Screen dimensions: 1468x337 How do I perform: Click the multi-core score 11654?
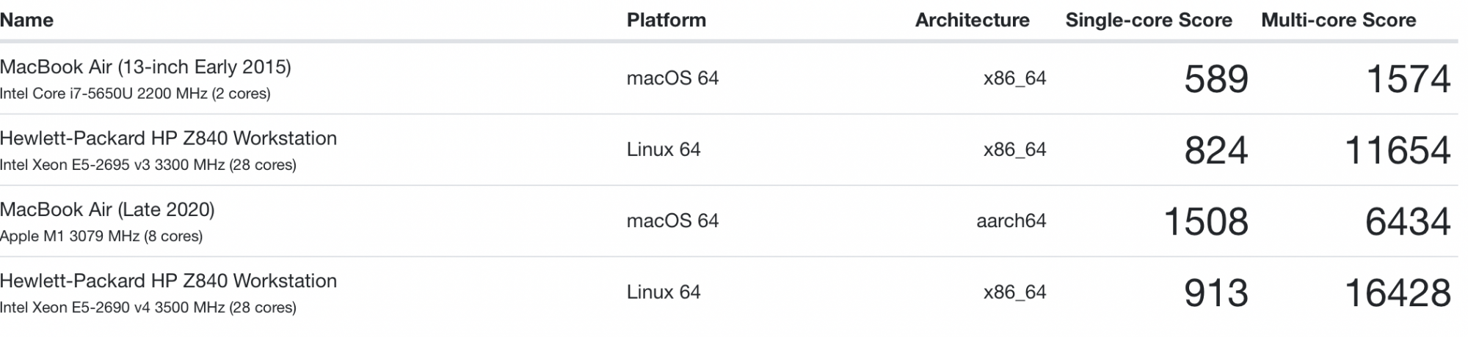click(1397, 150)
